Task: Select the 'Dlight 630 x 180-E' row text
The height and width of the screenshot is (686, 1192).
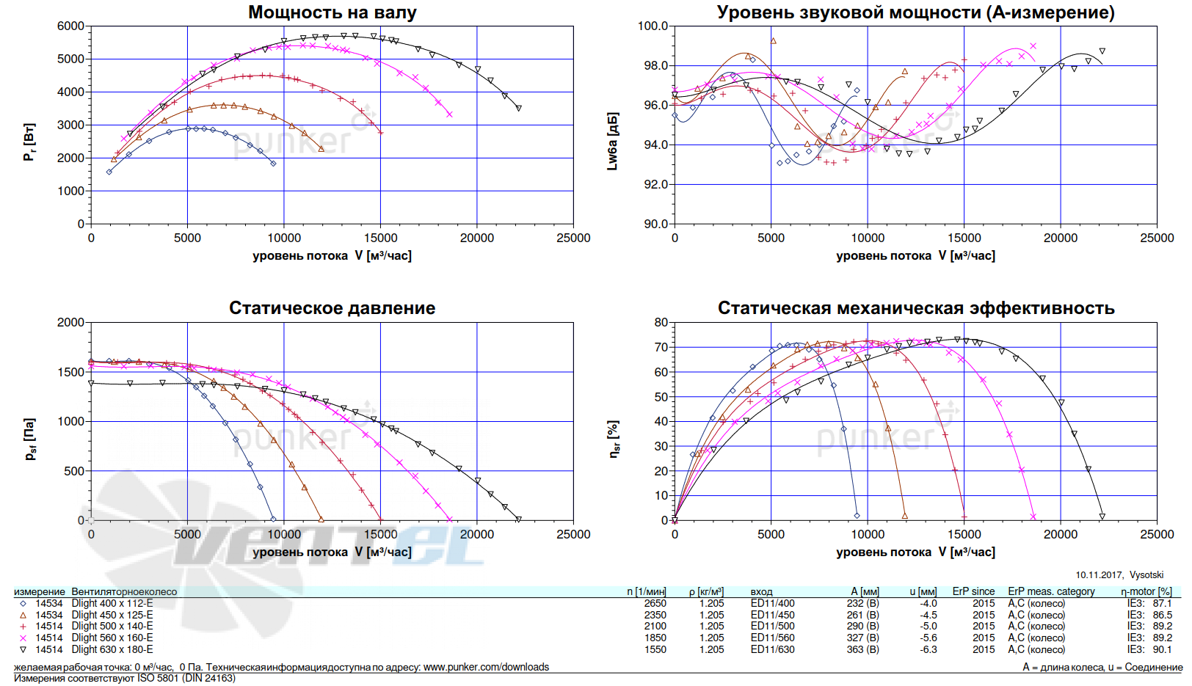Action: pyautogui.click(x=112, y=650)
